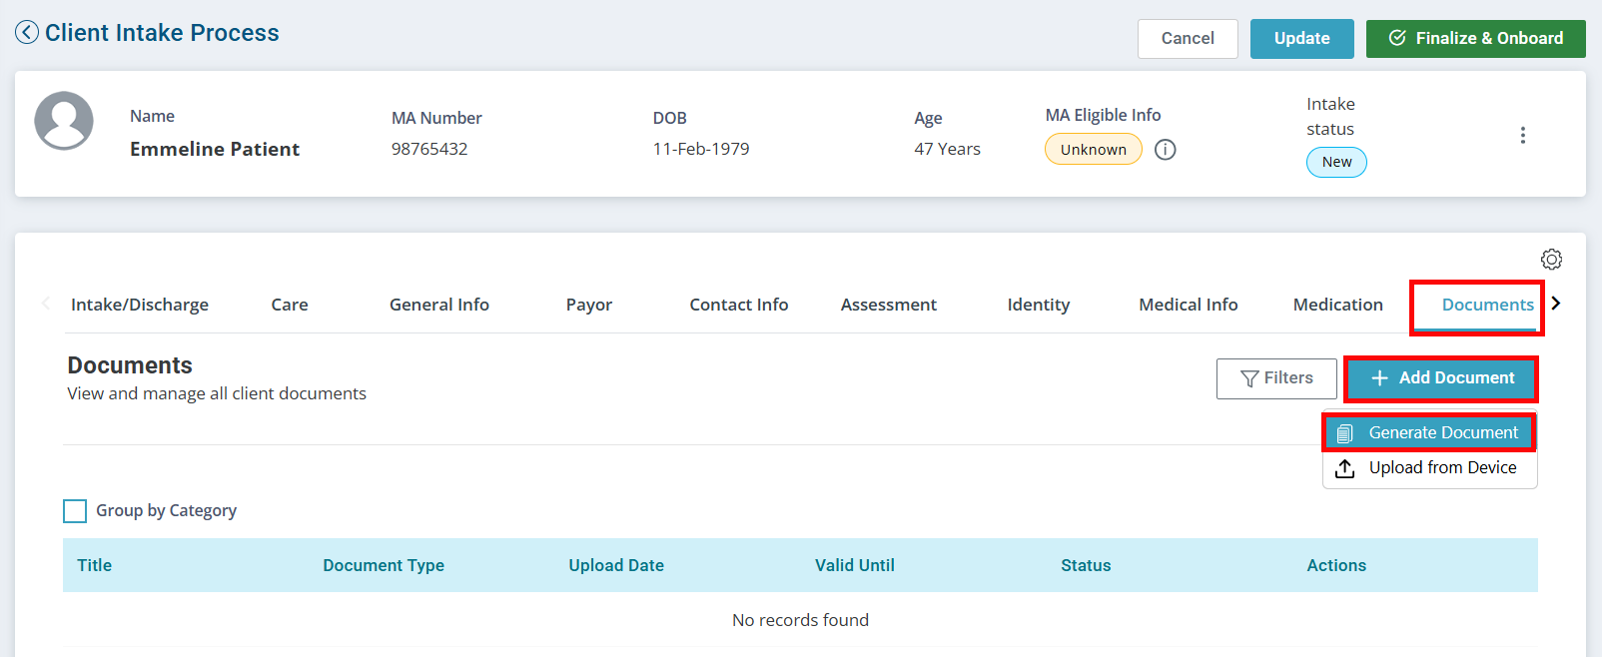Click the upload icon in the dropdown menu

coord(1345,468)
